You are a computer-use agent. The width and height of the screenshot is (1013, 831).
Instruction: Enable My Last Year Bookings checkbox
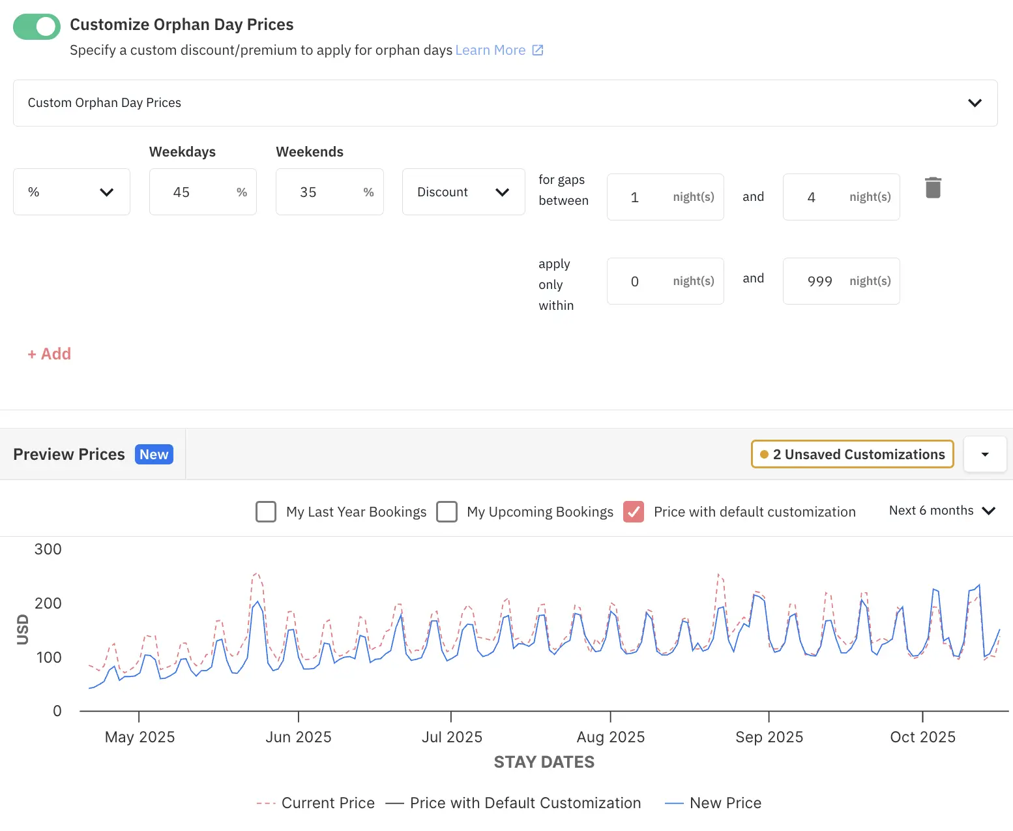coord(266,512)
